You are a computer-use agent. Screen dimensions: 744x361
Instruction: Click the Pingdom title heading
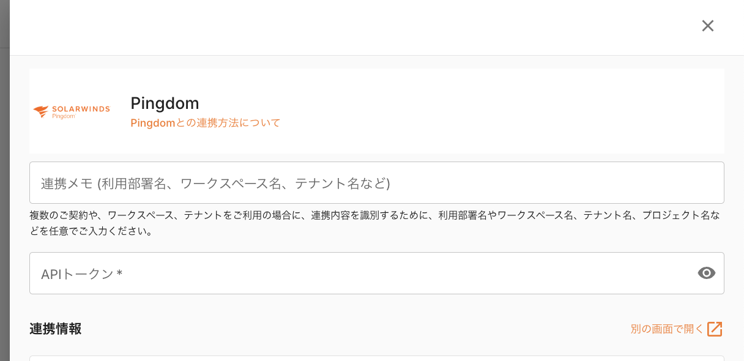(x=165, y=103)
